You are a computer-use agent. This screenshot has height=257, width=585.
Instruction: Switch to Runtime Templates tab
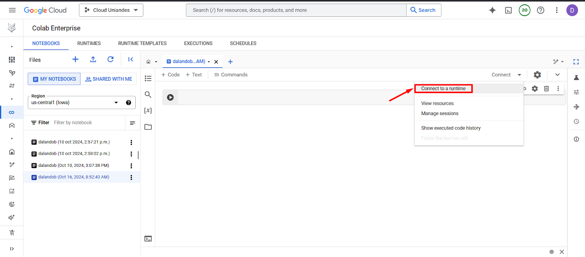coord(142,43)
